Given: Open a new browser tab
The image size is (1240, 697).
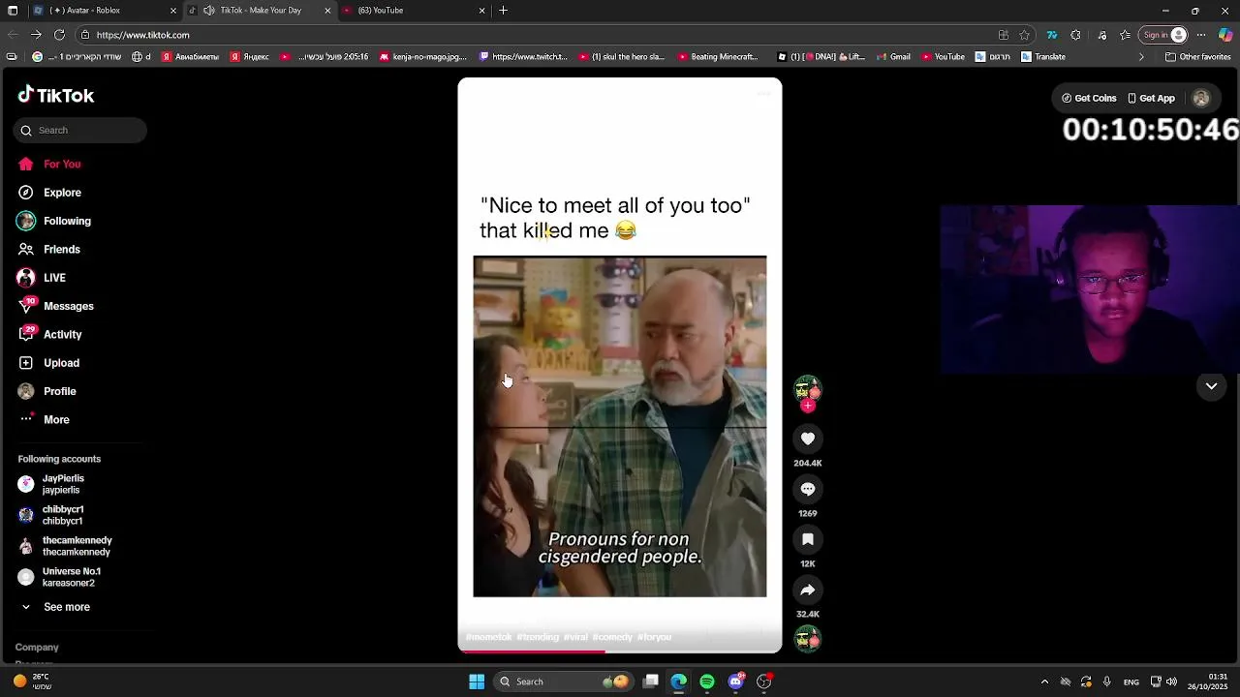Looking at the screenshot, I should 503,11.
